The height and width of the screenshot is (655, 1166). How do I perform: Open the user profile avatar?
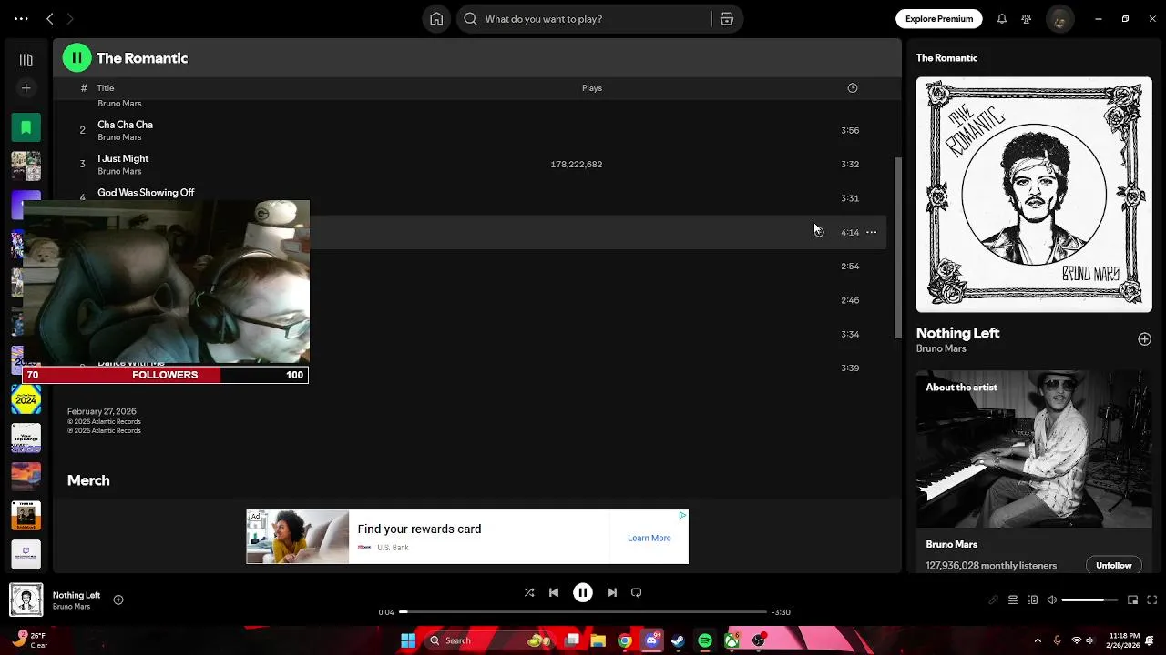coord(1059,18)
